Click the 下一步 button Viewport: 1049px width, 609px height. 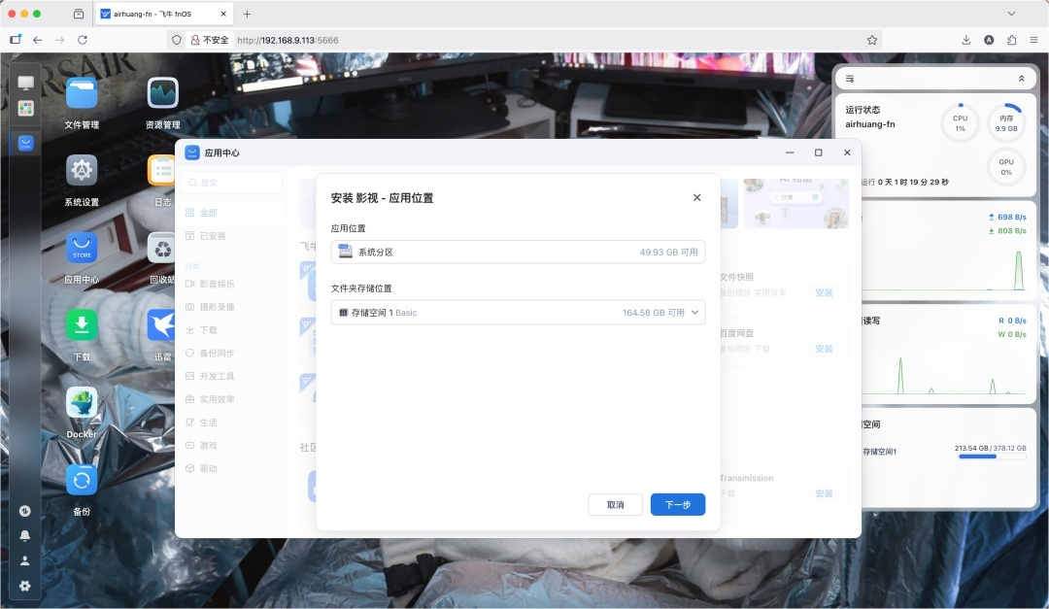678,505
